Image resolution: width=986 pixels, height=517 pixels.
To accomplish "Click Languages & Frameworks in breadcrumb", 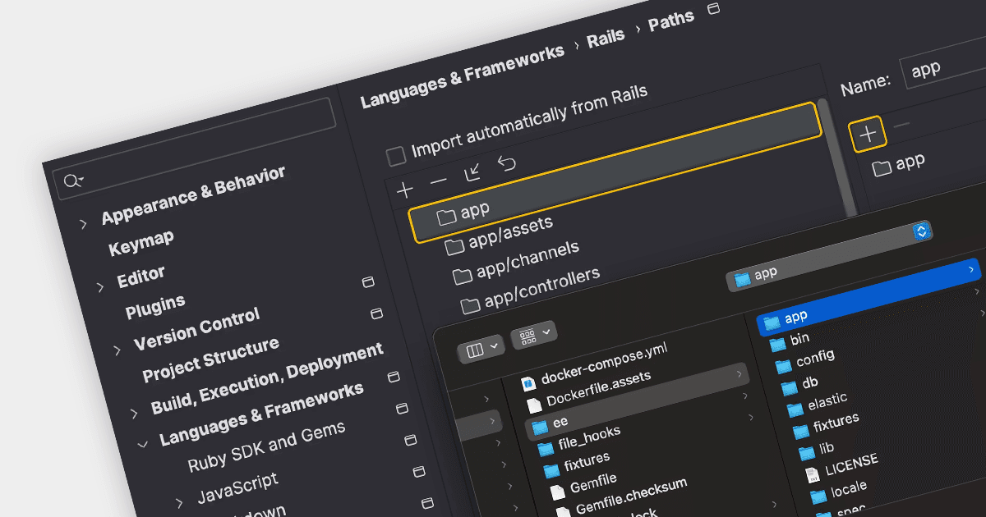I will [463, 75].
